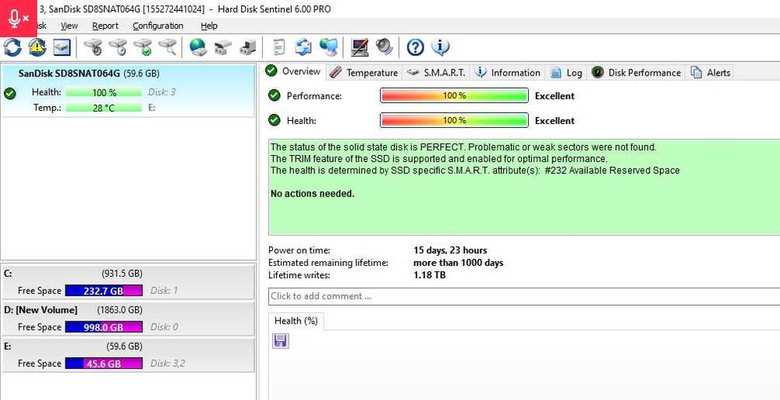Open the S.M.A.R.T. tab
The image size is (780, 400).
point(436,73)
